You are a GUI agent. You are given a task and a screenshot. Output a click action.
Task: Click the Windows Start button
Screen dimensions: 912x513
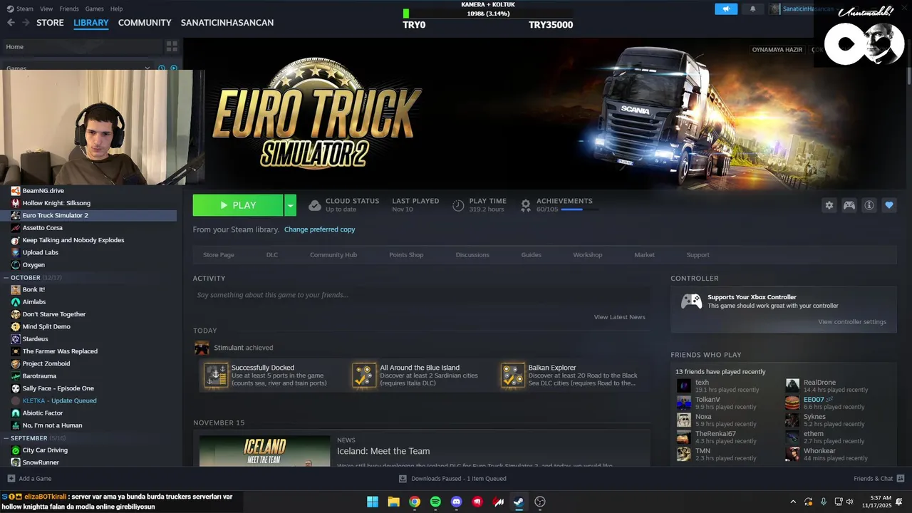373,502
